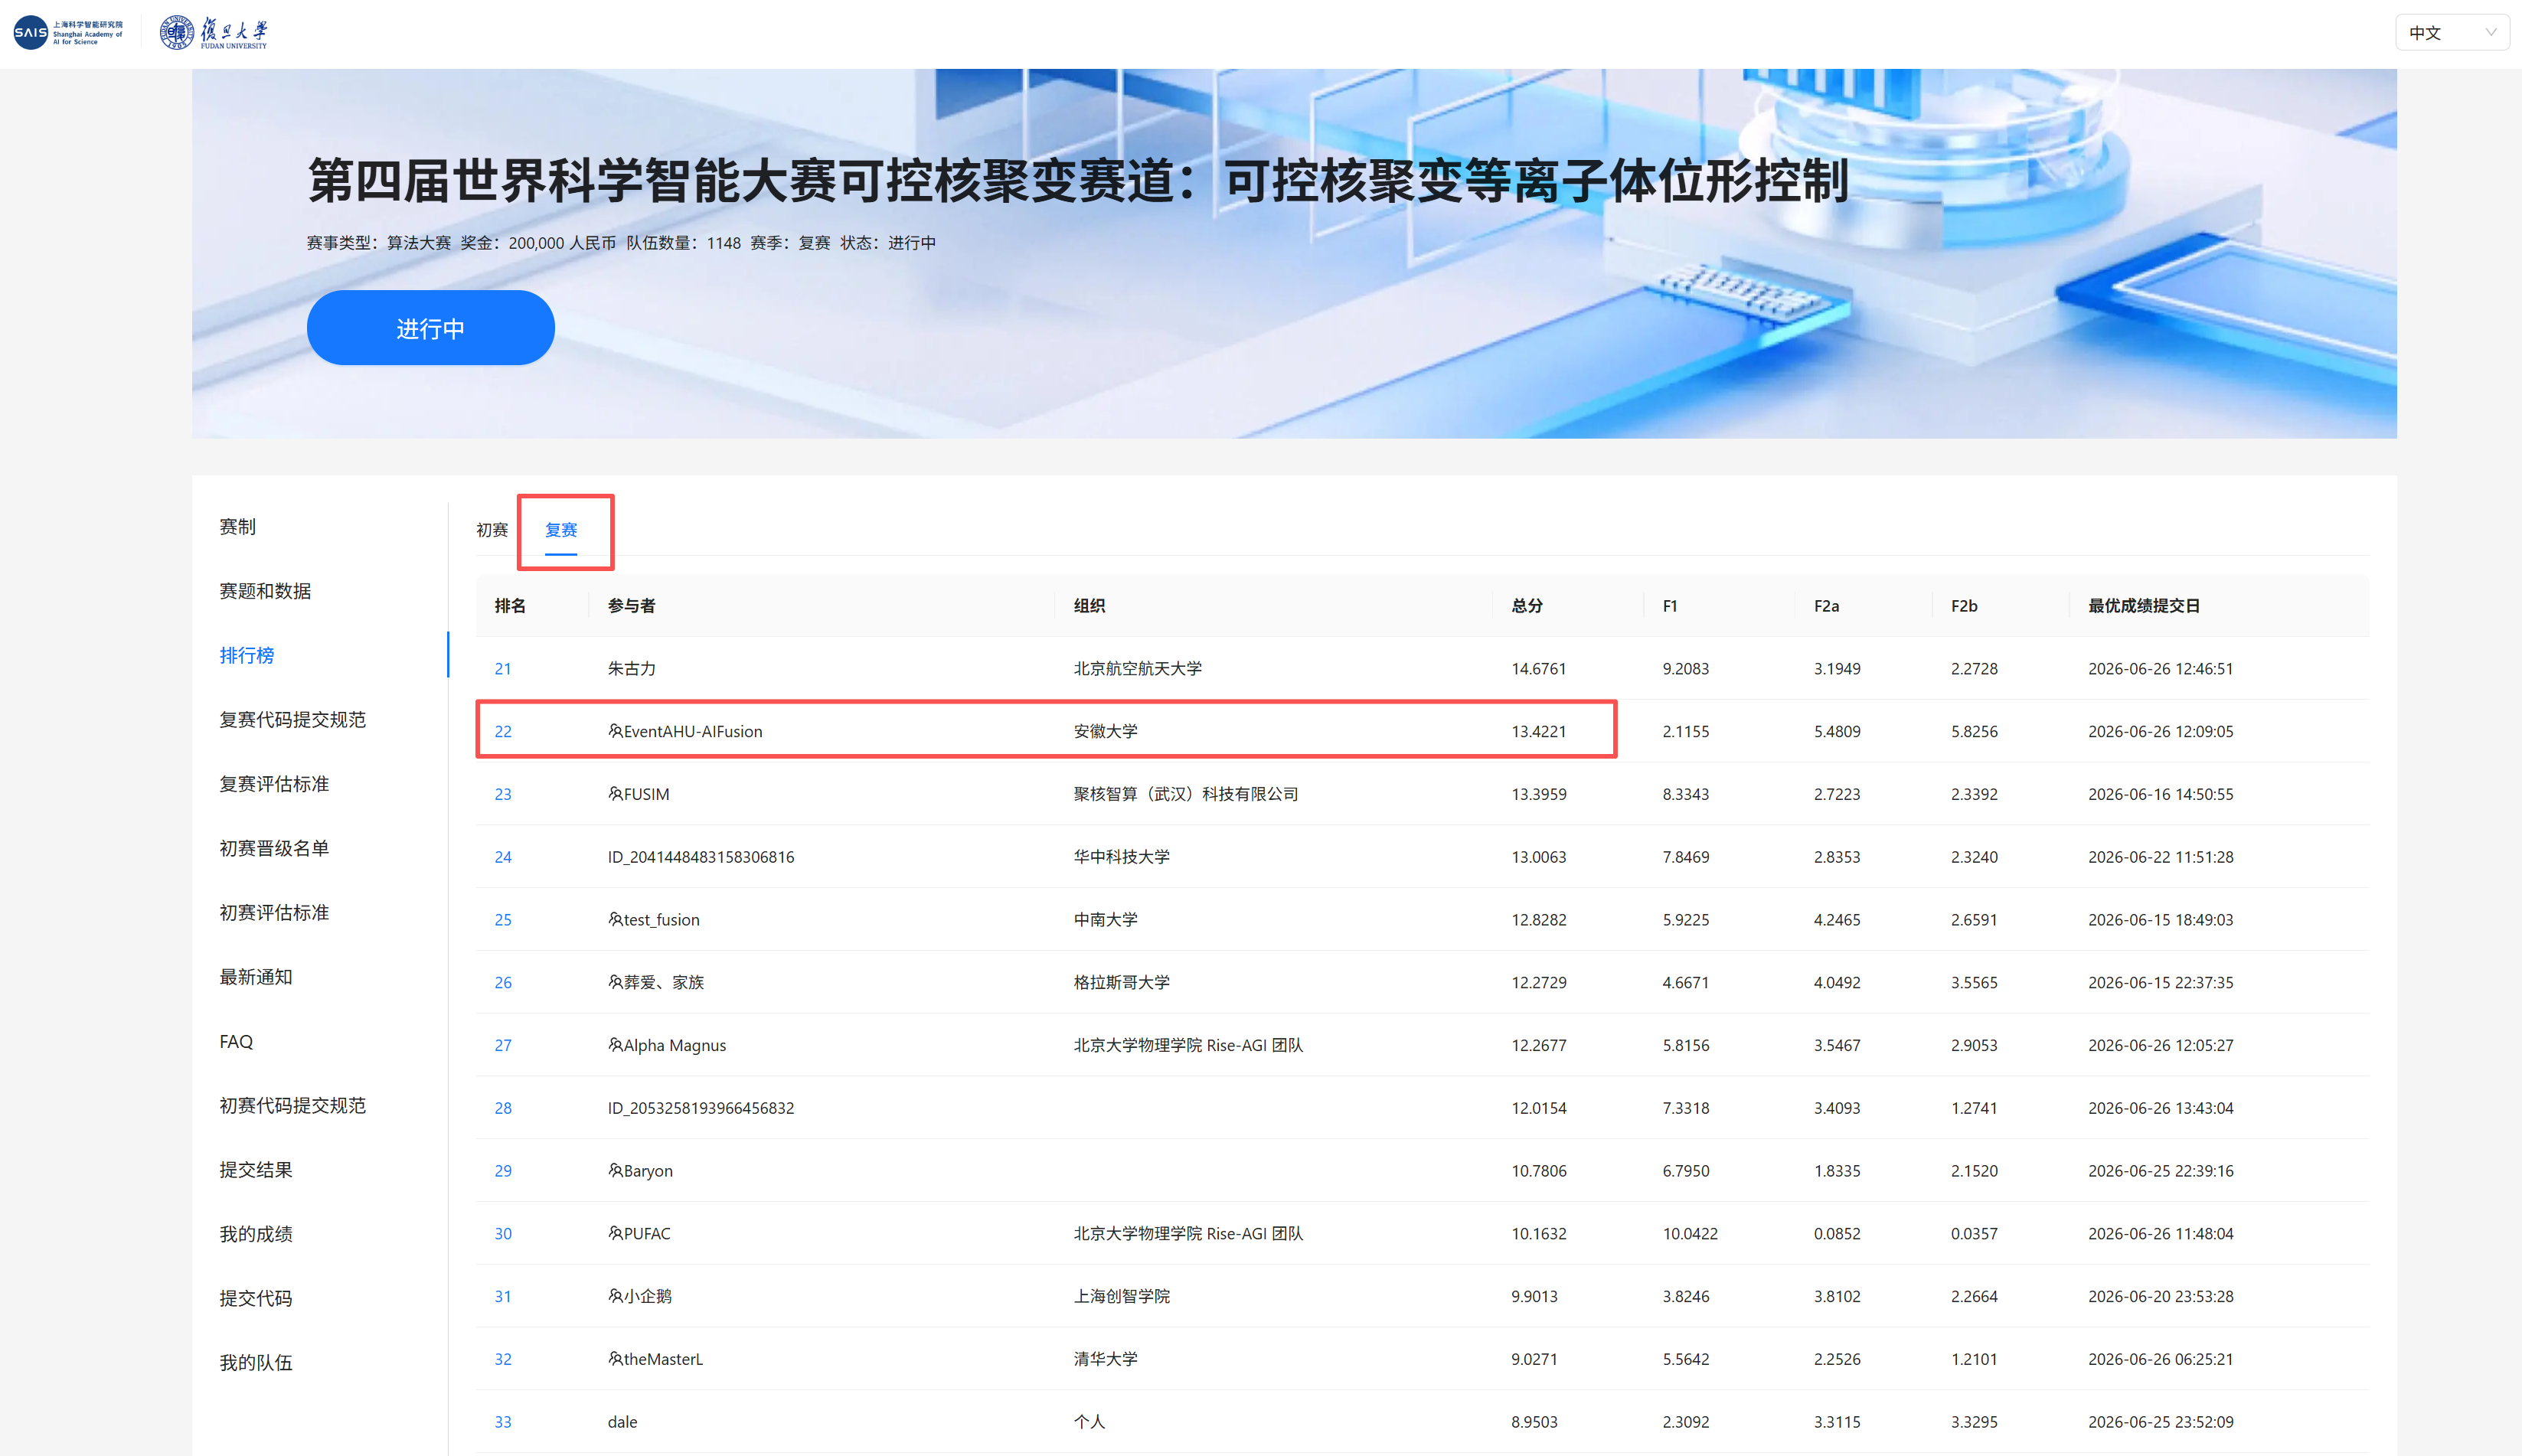Click team icon beside FUSIM
The image size is (2522, 1456).
click(615, 794)
